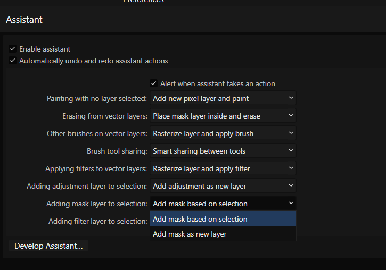Open Other brushes on vector layers dropdown
The image size is (386, 270).
(x=223, y=133)
